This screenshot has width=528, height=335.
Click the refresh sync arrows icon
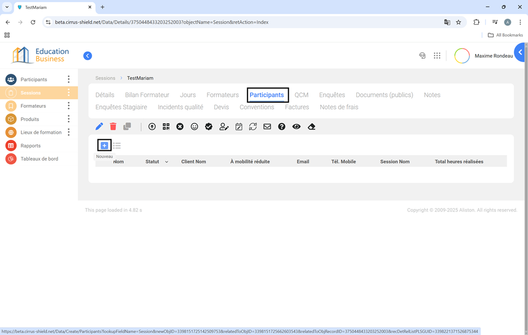(x=253, y=127)
